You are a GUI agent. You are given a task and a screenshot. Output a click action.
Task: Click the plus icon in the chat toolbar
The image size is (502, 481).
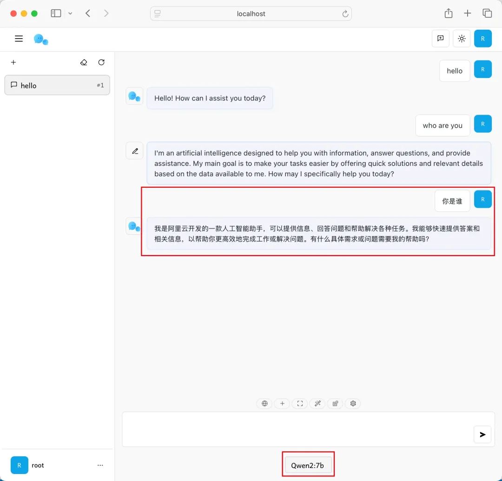coord(282,403)
